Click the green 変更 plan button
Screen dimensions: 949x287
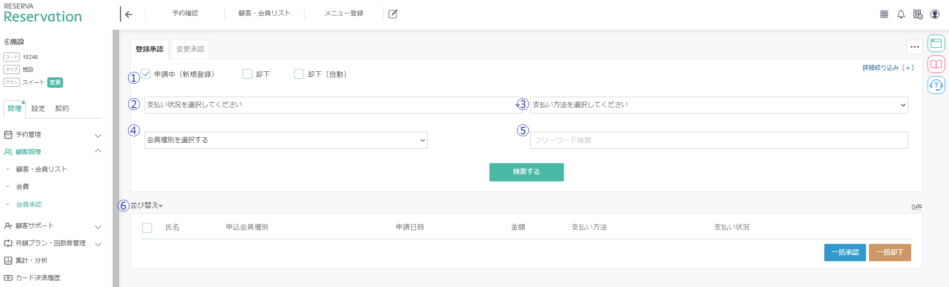coord(55,83)
